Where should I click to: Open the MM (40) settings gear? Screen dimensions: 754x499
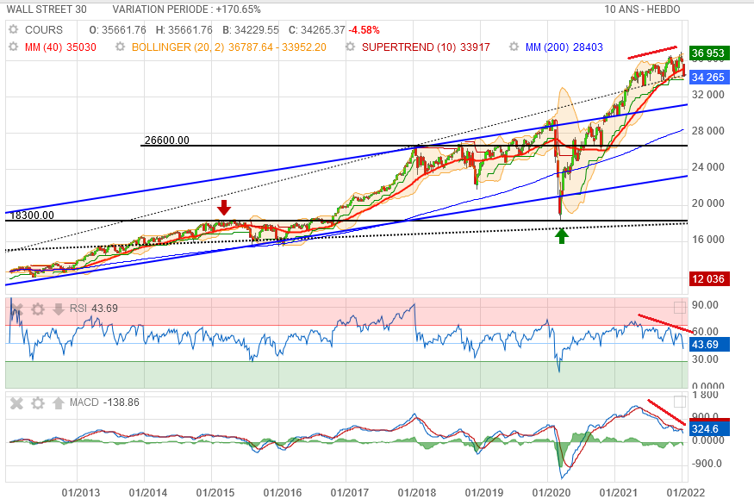pyautogui.click(x=14, y=47)
